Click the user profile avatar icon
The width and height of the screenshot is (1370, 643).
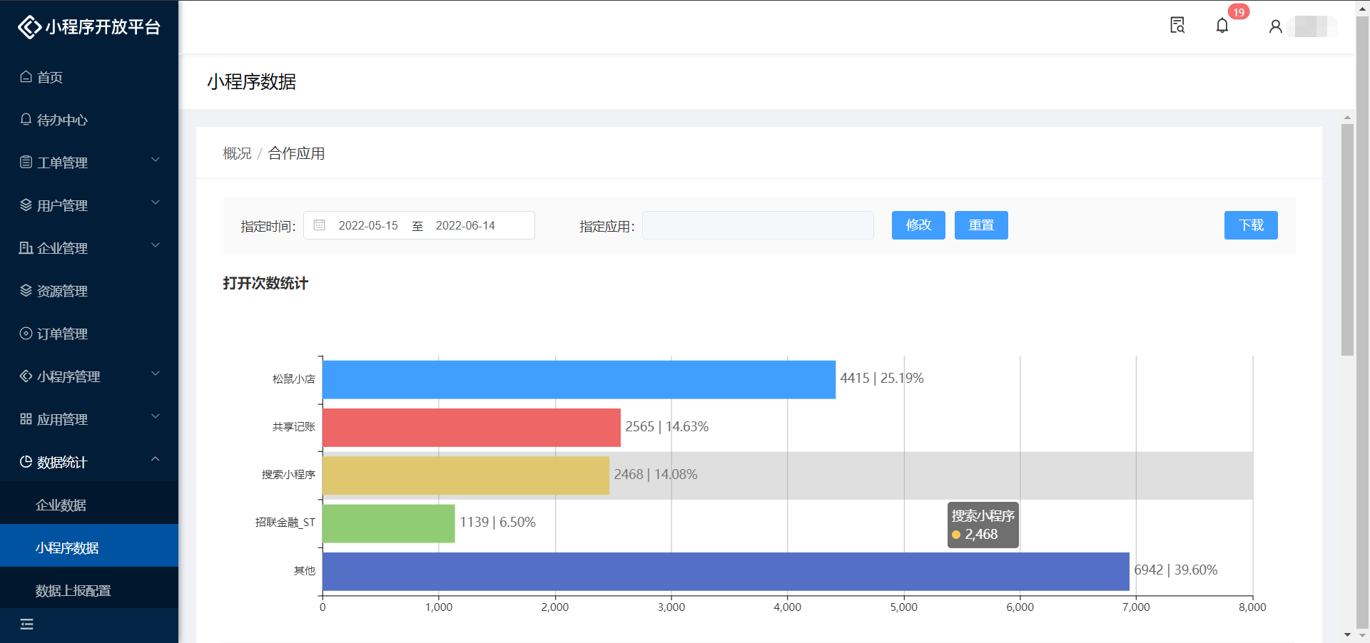click(1276, 26)
